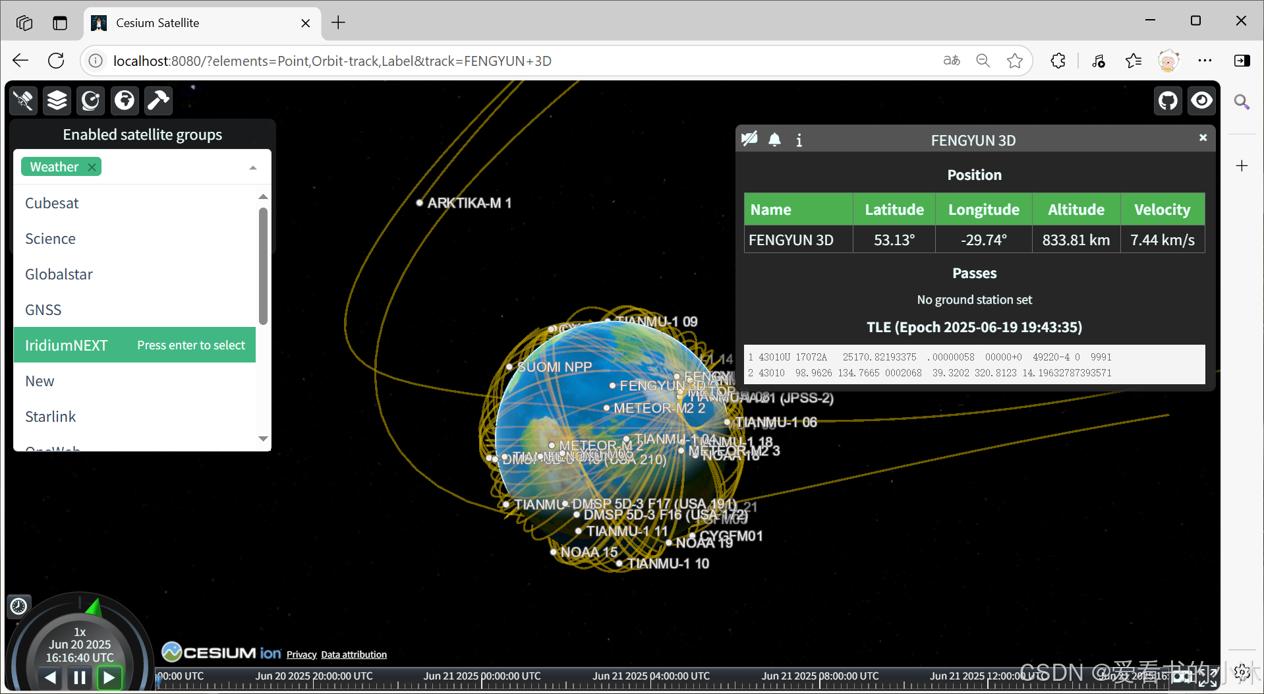1264x694 pixels.
Task: Select the SUOMI NPP satellite label
Action: pyautogui.click(x=554, y=367)
